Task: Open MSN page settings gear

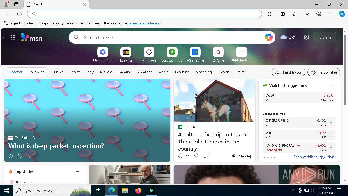Action: [306, 37]
